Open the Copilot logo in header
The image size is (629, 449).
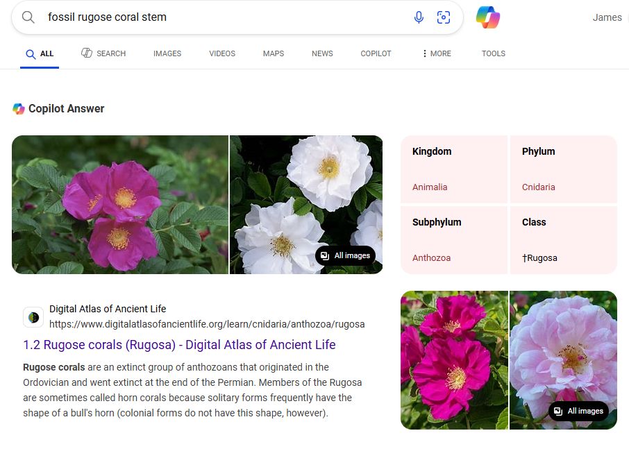click(x=488, y=17)
